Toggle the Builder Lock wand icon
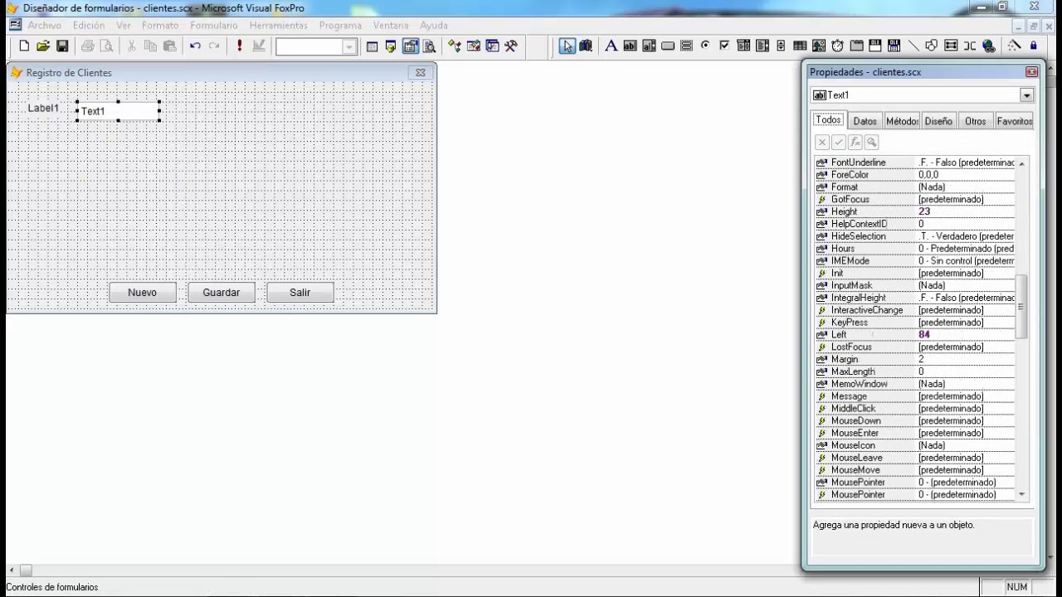Screen dimensions: 1062x597 [1014, 46]
